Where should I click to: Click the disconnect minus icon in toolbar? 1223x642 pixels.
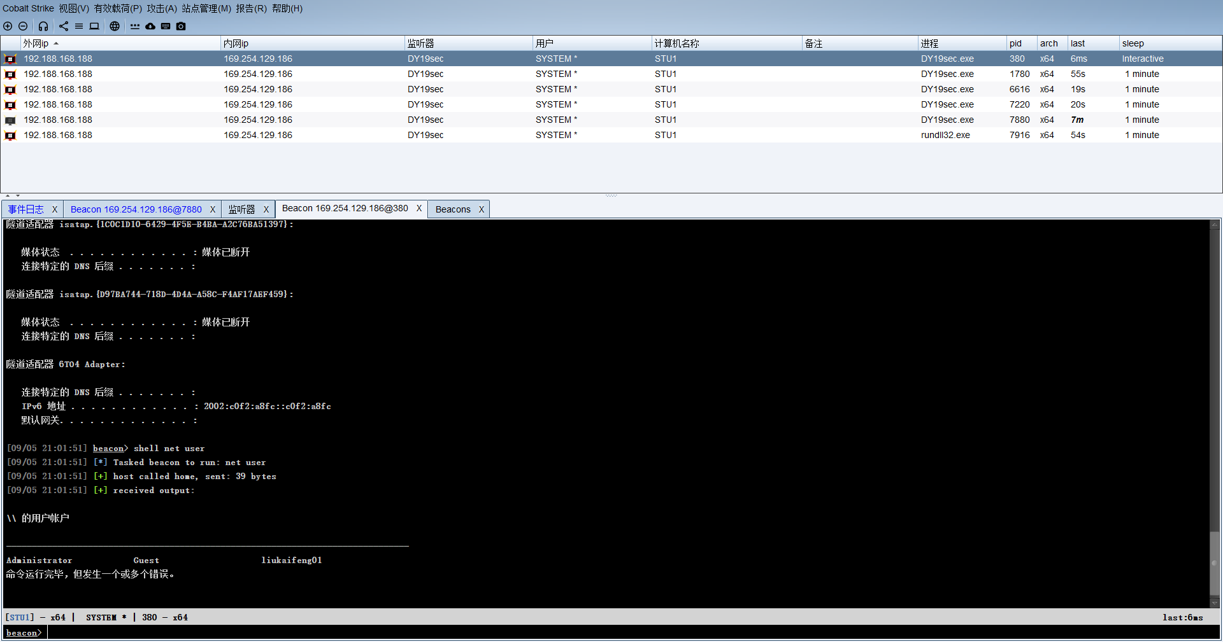point(23,26)
